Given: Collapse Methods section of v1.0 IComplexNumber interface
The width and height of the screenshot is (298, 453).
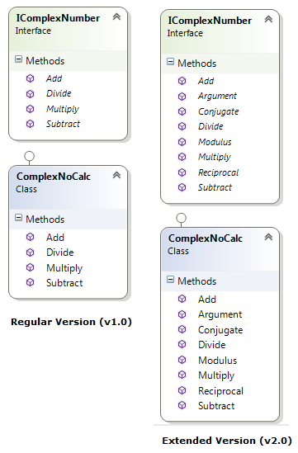Looking at the screenshot, I should pyautogui.click(x=18, y=59).
